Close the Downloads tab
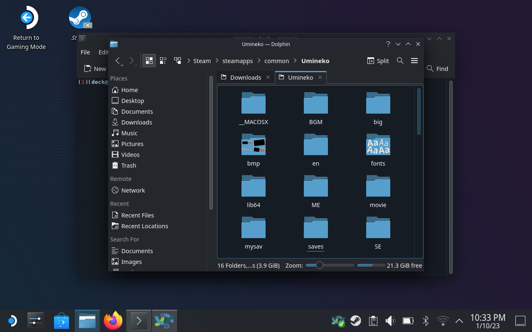This screenshot has width=532, height=332. tap(268, 77)
